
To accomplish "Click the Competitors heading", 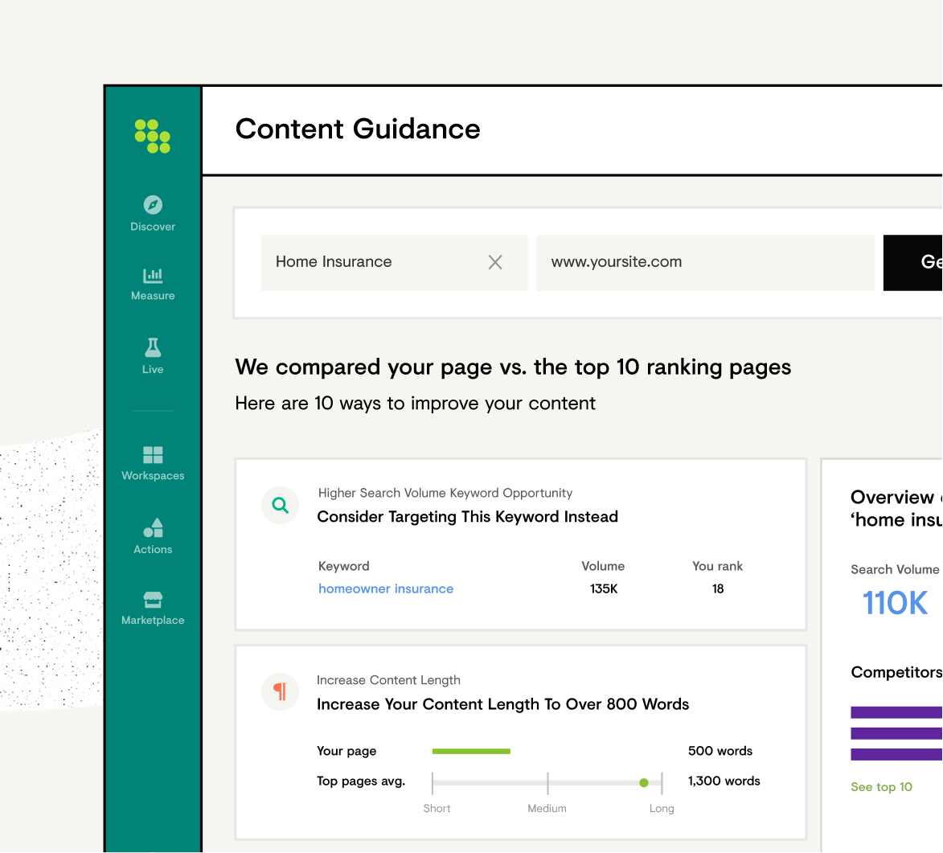I will [x=896, y=672].
